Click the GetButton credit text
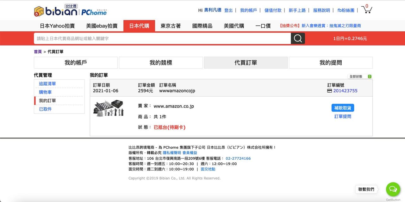 pyautogui.click(x=393, y=200)
